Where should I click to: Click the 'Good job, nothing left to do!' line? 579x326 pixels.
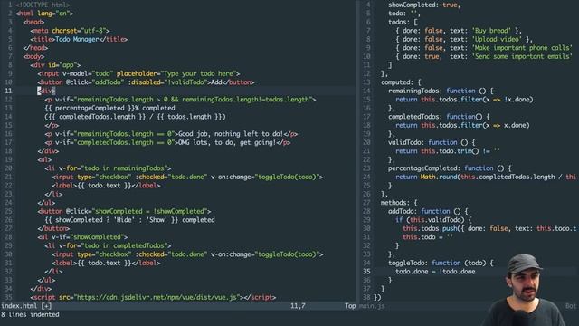pyautogui.click(x=171, y=134)
